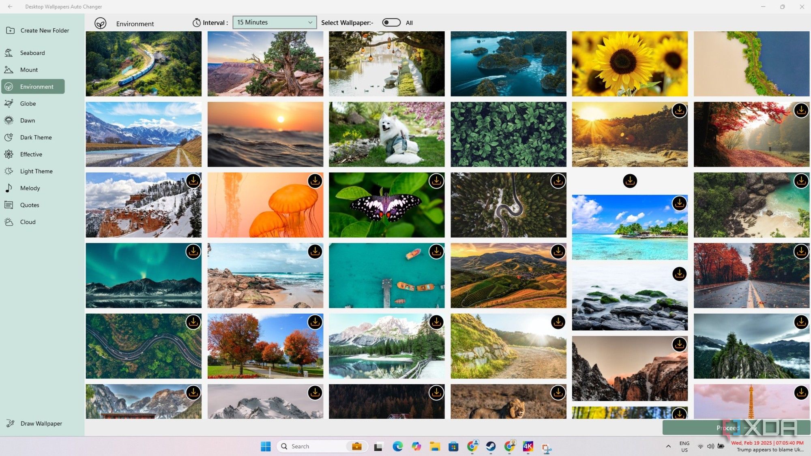811x456 pixels.
Task: Open the Seaboard category
Action: click(32, 53)
